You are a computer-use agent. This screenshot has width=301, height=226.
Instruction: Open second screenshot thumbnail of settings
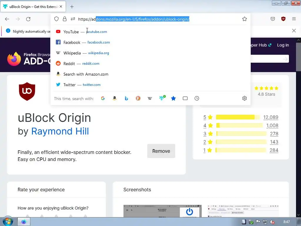click(243, 211)
